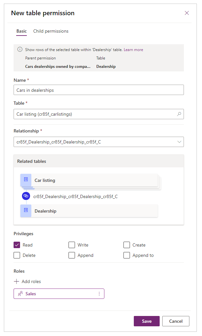Click the Table lookup field

tap(99, 114)
